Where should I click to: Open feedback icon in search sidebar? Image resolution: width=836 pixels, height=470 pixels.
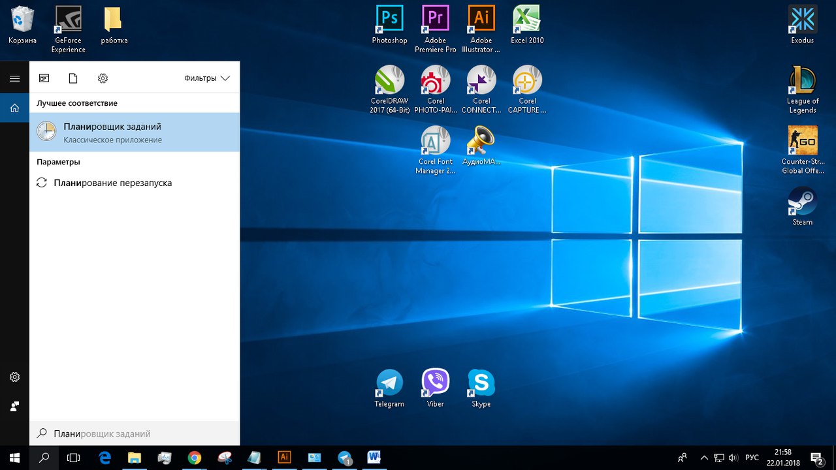(14, 406)
